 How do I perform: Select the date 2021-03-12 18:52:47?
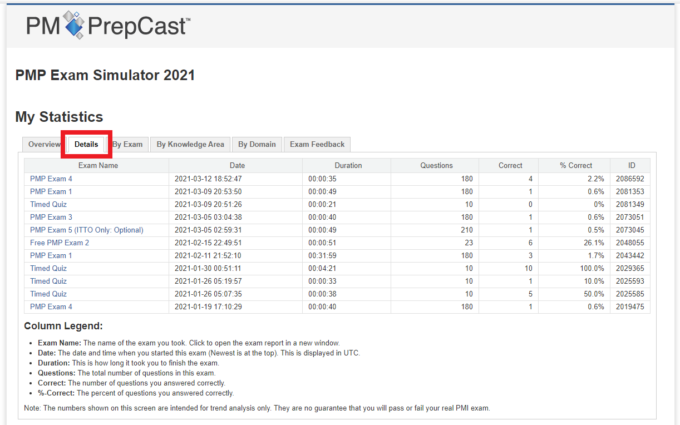pos(208,179)
